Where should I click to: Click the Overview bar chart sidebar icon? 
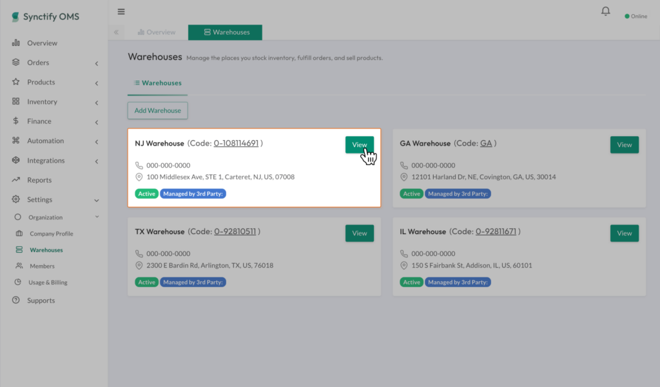(x=16, y=43)
